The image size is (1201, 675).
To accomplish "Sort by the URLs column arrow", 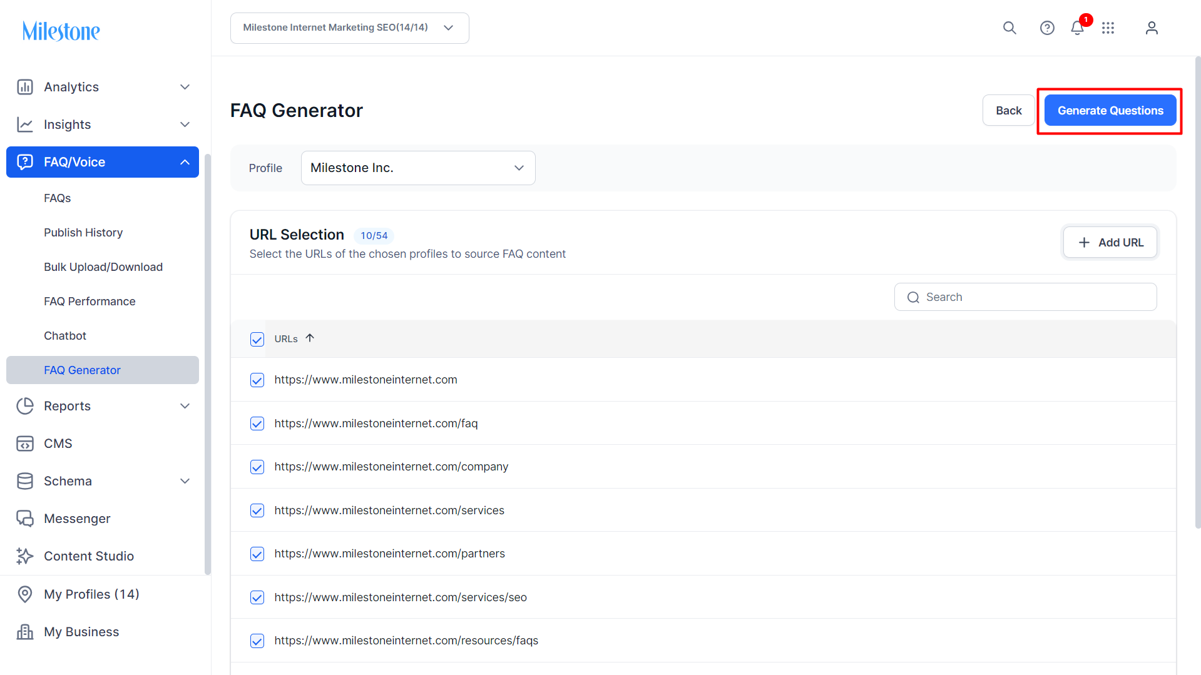I will (x=310, y=338).
